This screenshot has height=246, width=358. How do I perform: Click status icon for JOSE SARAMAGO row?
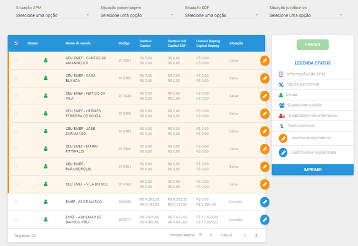(x=46, y=131)
